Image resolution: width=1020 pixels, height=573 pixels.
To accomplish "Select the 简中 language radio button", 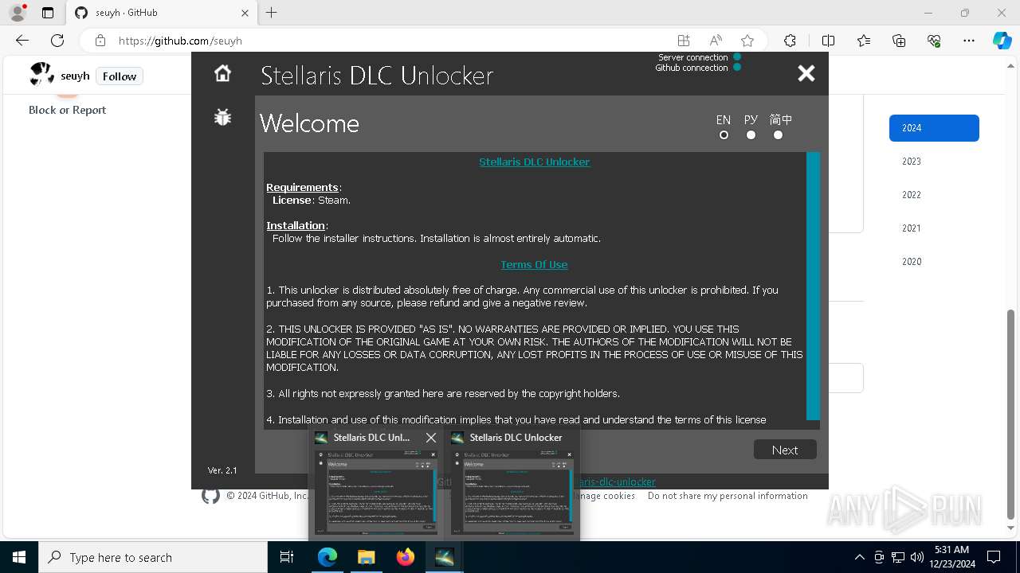I will [x=778, y=135].
